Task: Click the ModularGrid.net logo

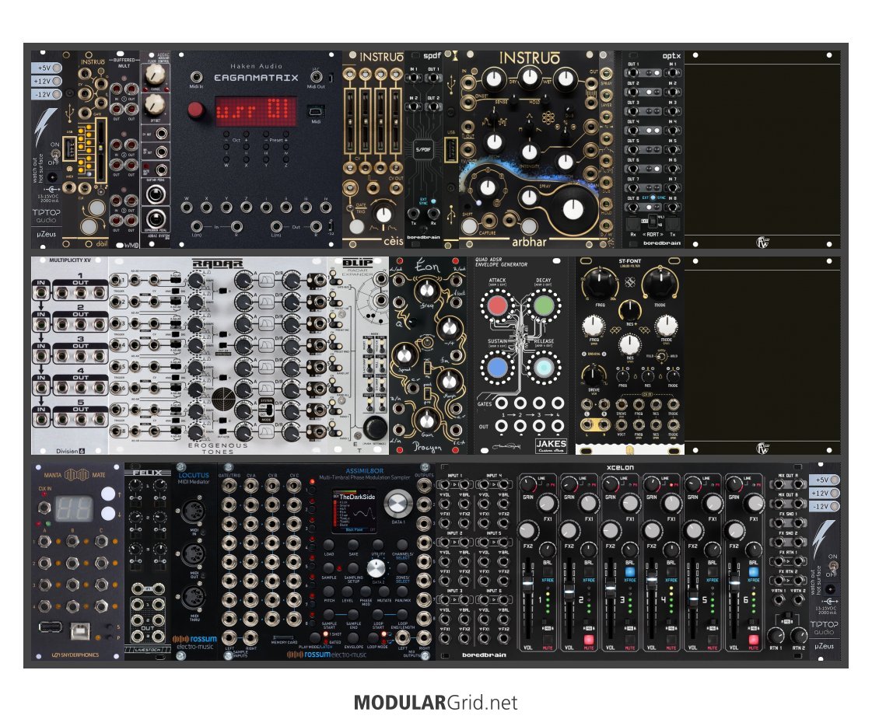Action: point(436,703)
